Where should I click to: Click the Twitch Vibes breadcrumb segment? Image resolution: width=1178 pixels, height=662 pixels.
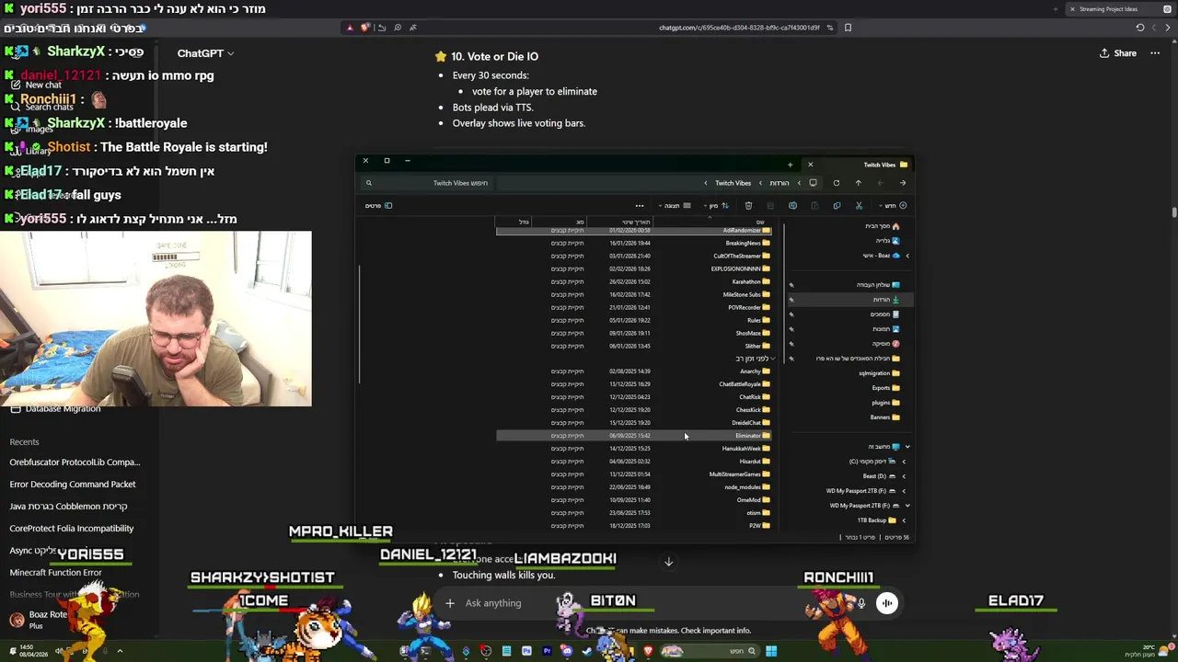point(733,183)
